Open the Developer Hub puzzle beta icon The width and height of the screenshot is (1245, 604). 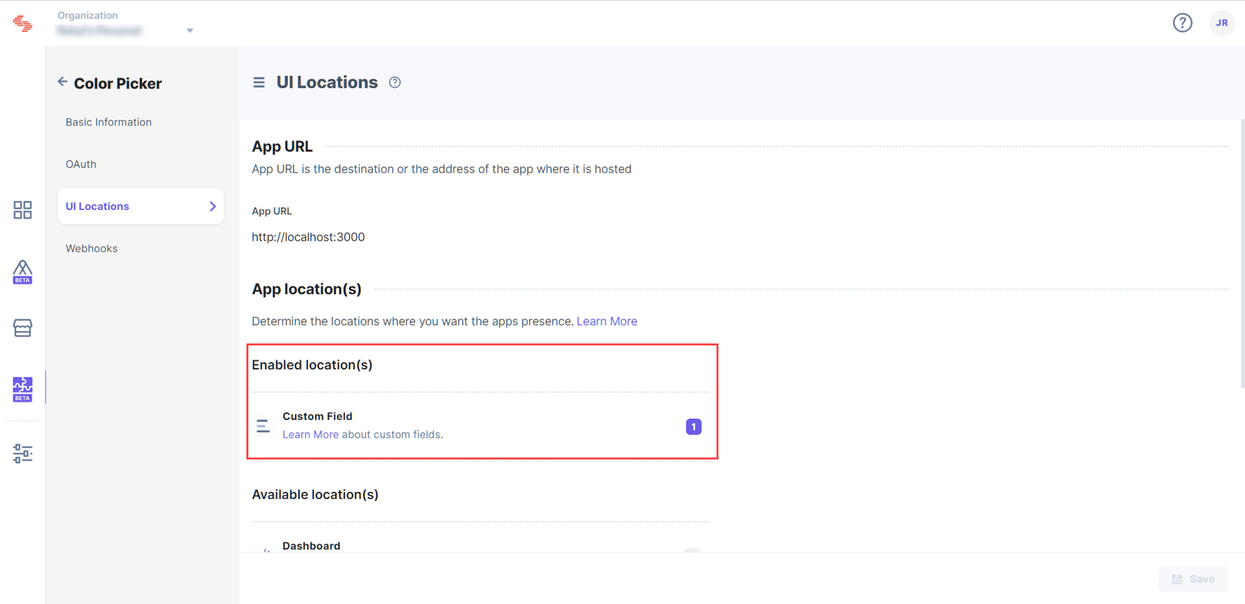(x=22, y=389)
